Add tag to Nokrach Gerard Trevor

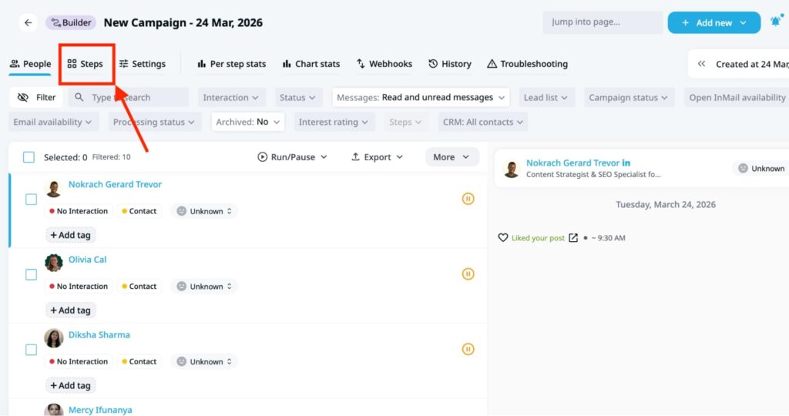pyautogui.click(x=71, y=235)
